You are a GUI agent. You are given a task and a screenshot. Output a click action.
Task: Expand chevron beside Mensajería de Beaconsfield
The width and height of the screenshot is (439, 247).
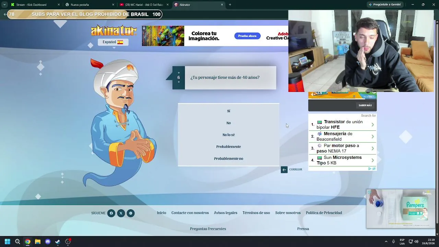[372, 137]
